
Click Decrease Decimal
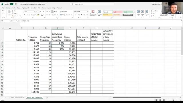87,15
